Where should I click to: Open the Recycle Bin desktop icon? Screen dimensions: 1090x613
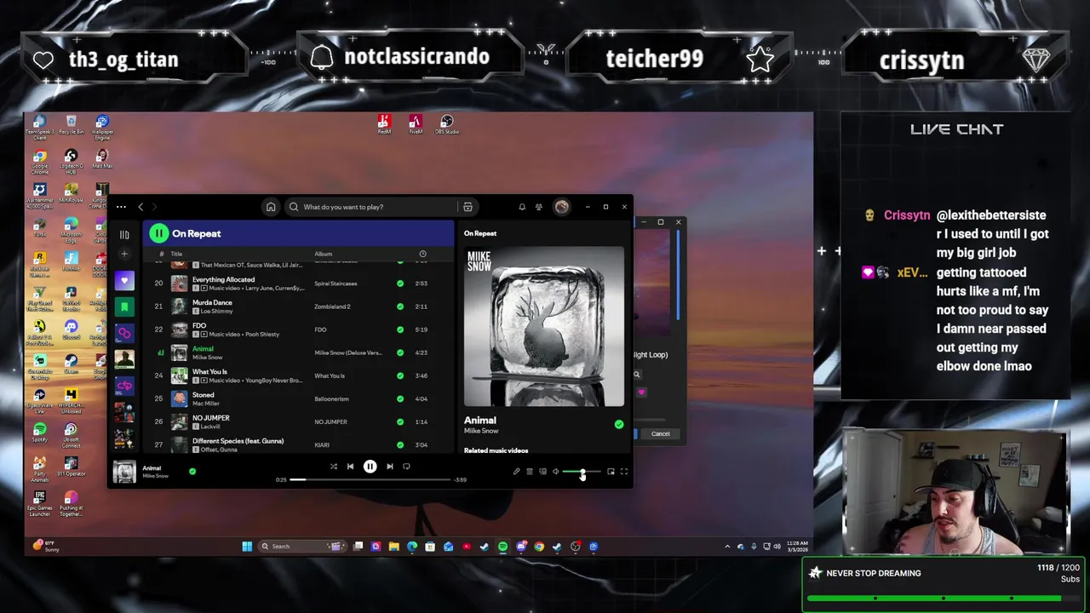point(71,125)
